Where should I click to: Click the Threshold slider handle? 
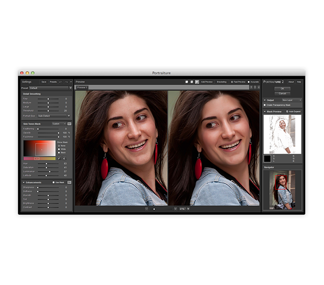click(x=48, y=111)
